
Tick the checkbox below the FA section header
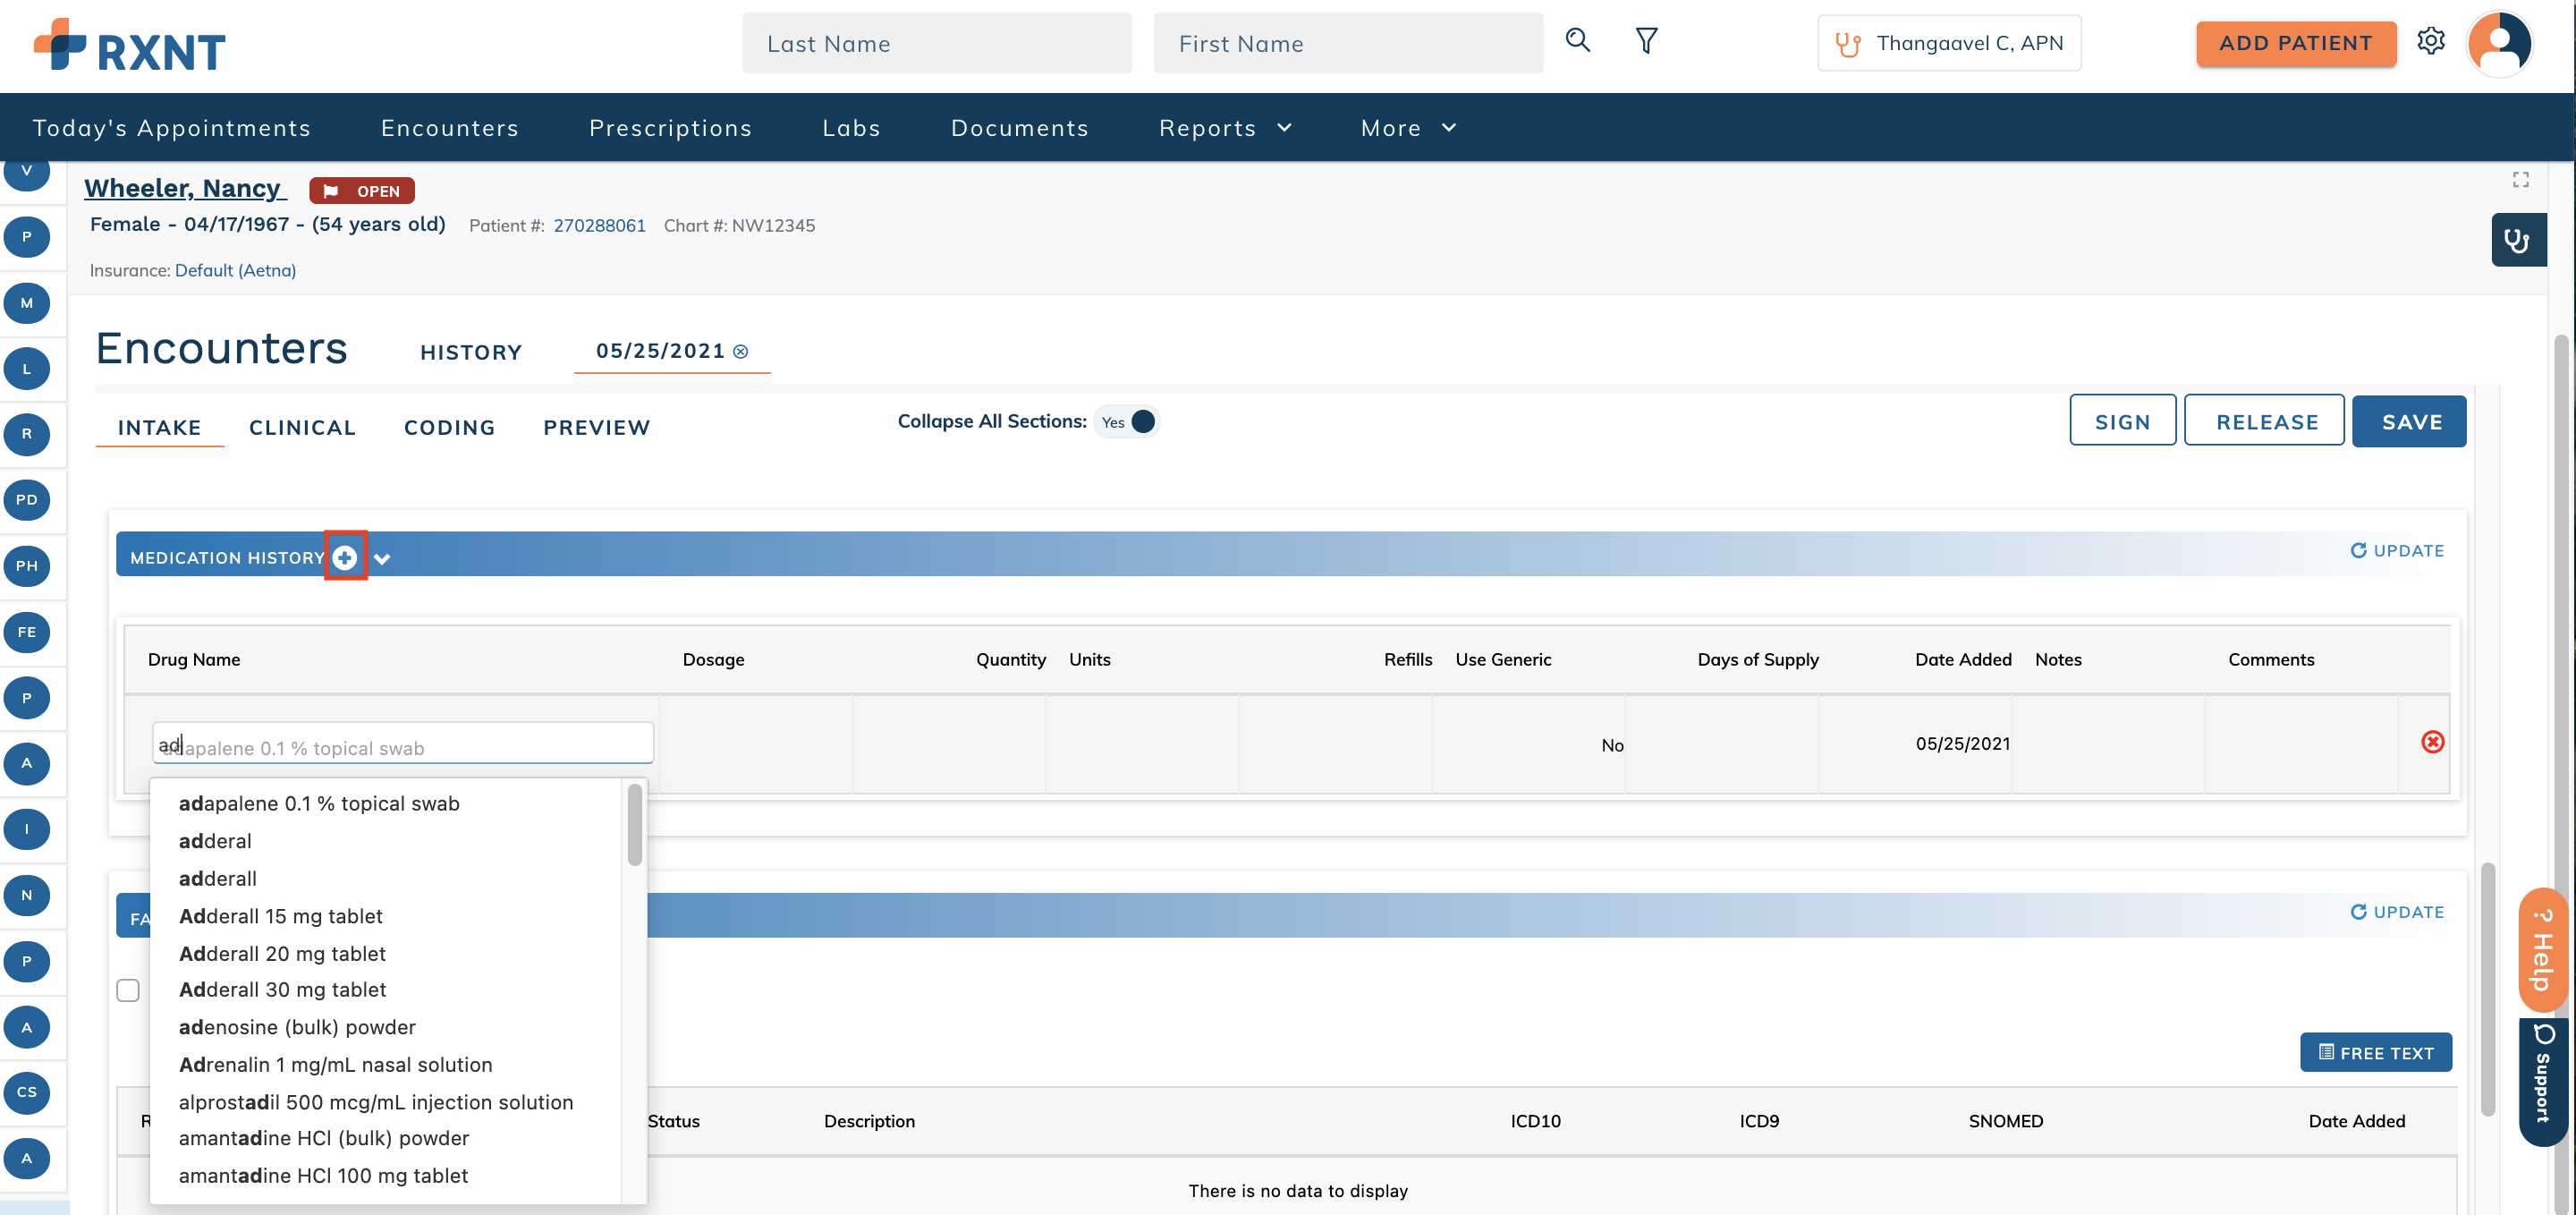[128, 990]
